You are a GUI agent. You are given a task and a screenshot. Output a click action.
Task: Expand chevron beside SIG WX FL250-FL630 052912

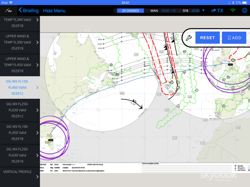pyautogui.click(x=37, y=110)
